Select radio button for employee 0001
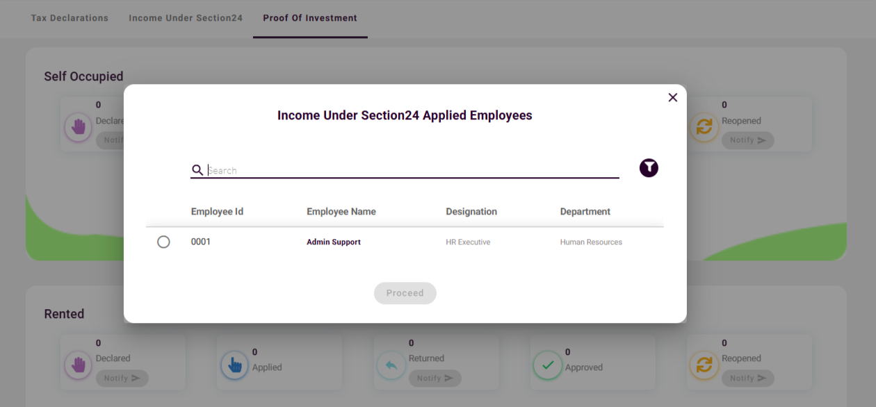 click(163, 242)
